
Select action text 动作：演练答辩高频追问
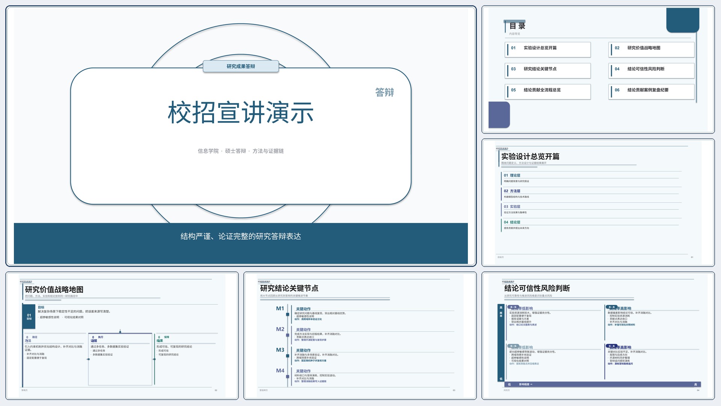pos(620,364)
